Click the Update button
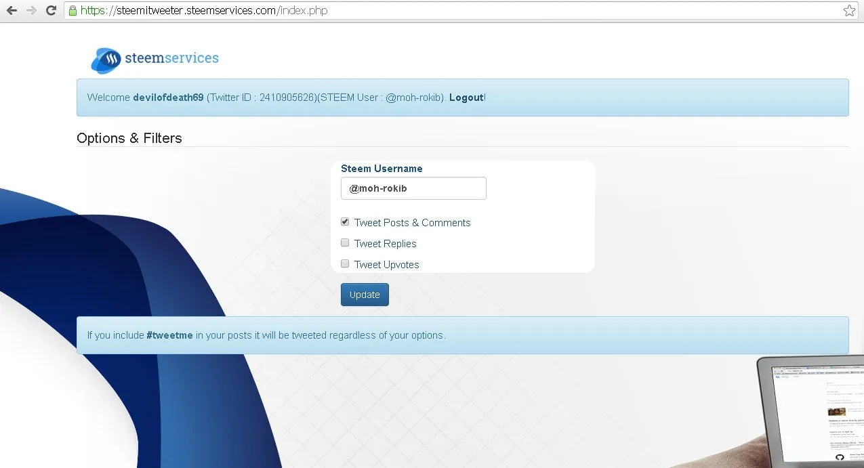The image size is (864, 468). (365, 295)
